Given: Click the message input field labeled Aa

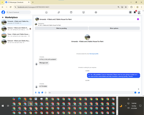Looking at the screenshot, I should pyautogui.click(x=91, y=93).
